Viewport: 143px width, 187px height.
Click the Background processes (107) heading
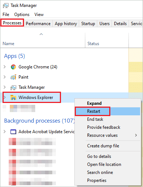coord(40,121)
